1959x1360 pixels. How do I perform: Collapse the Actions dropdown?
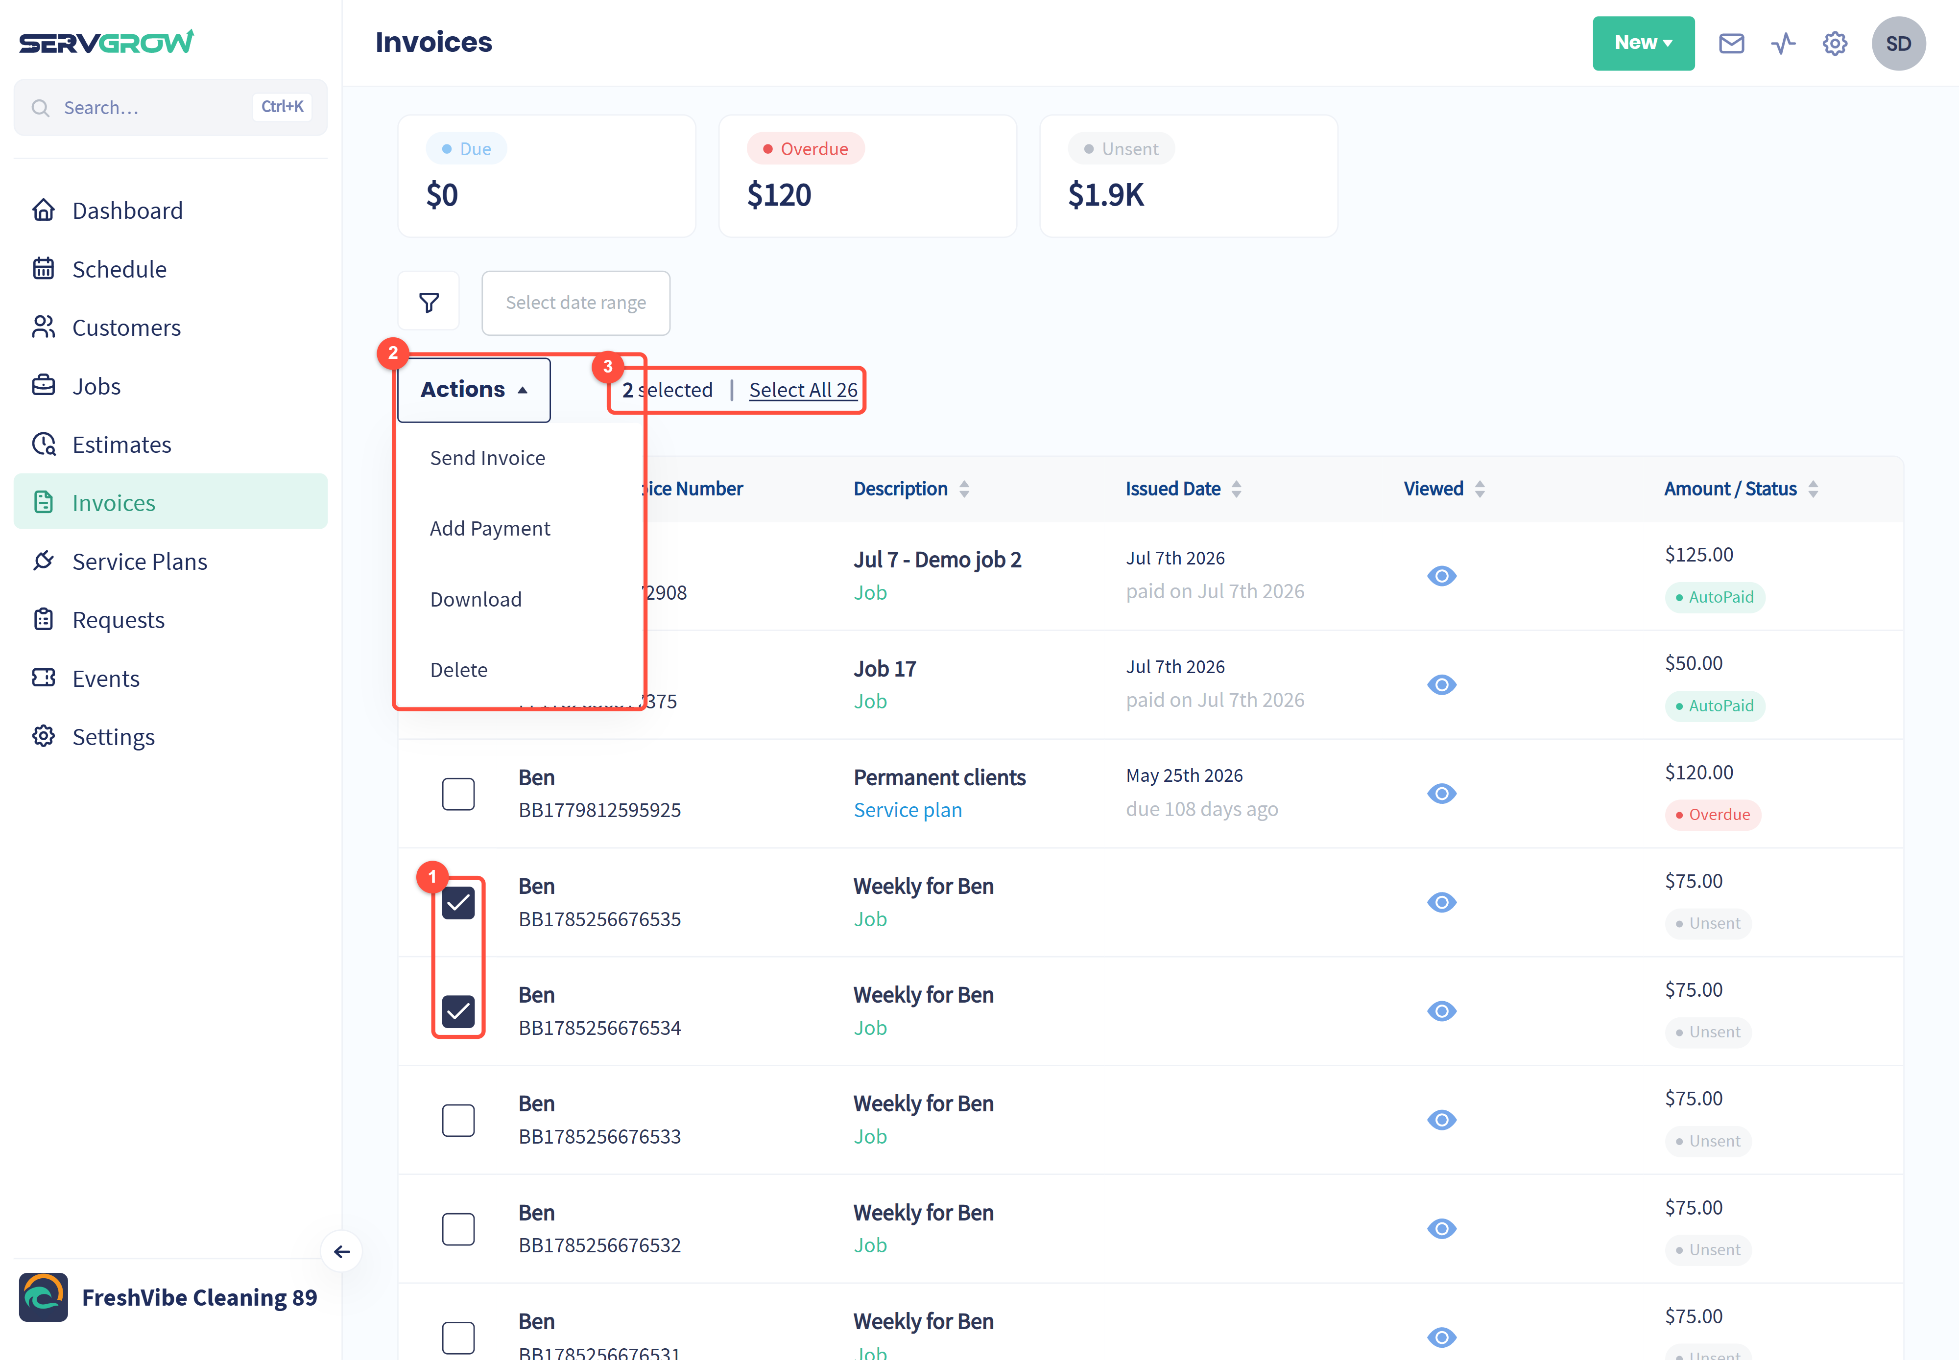(474, 389)
